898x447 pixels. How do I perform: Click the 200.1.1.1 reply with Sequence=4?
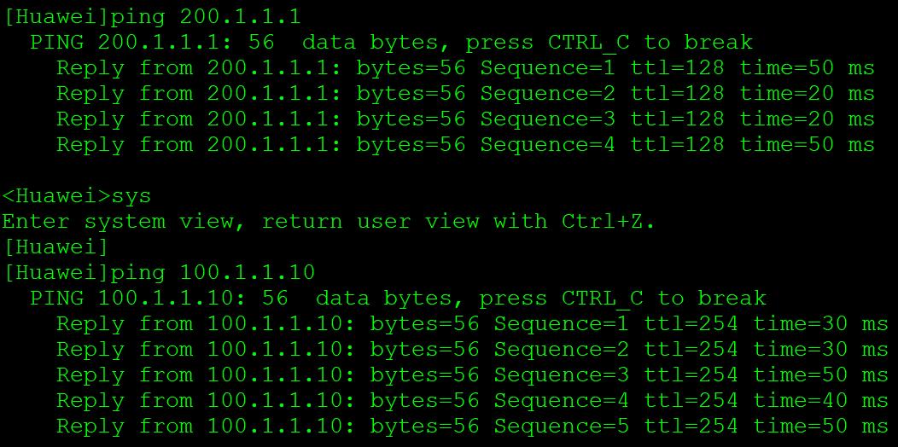[465, 145]
